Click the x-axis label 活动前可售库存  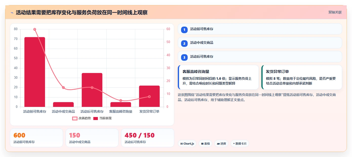(x=35, y=111)
